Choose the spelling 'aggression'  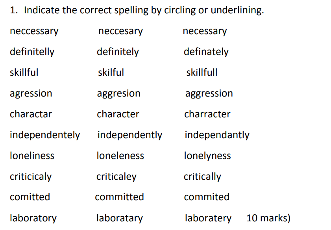coord(209,93)
